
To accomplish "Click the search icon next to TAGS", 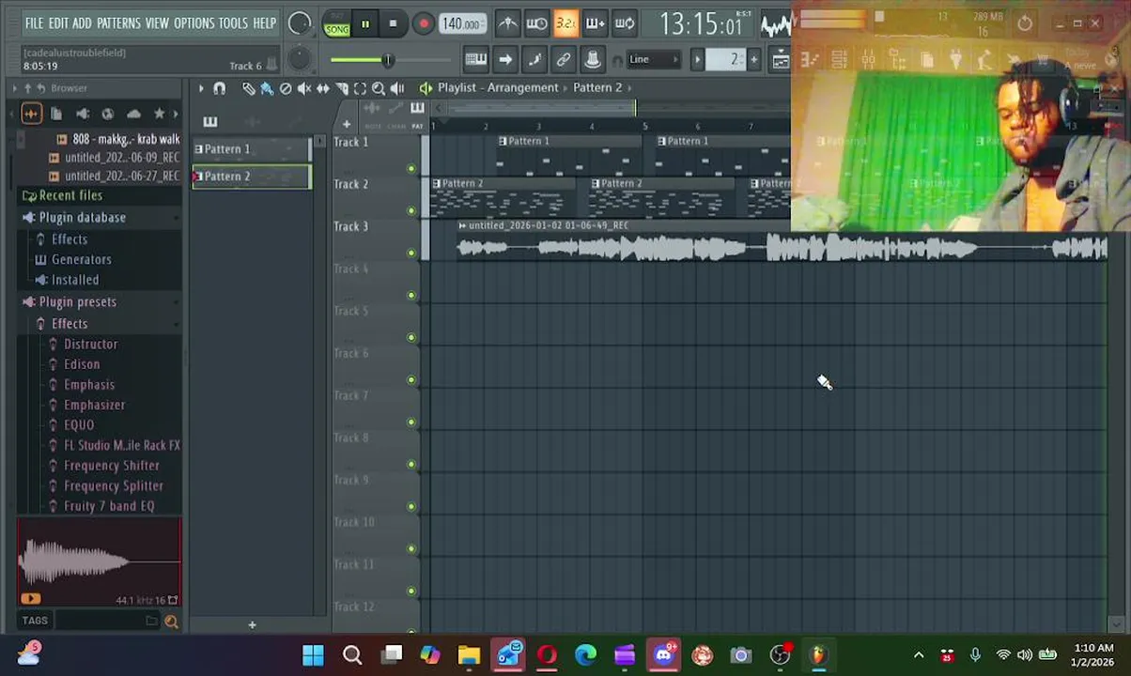I will coord(171,621).
